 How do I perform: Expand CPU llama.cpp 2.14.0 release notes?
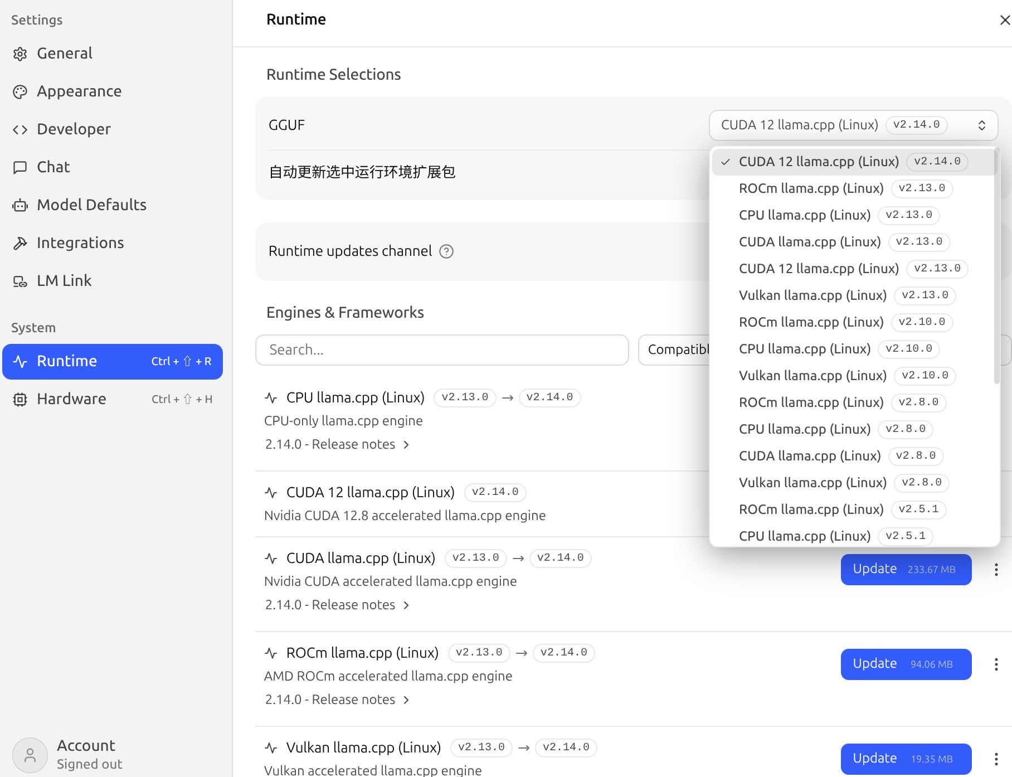(x=337, y=444)
